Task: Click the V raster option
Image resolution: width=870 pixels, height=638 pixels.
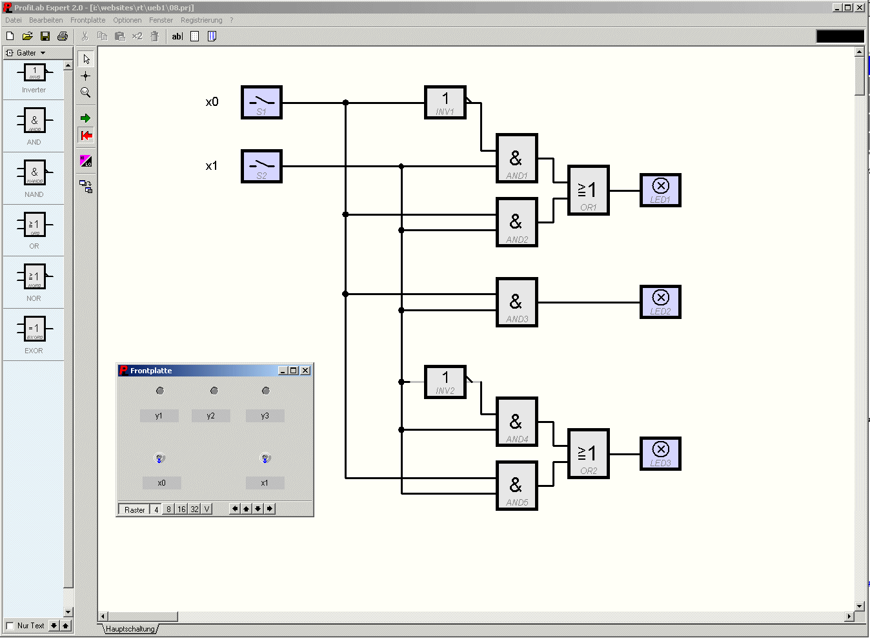Action: [x=207, y=509]
